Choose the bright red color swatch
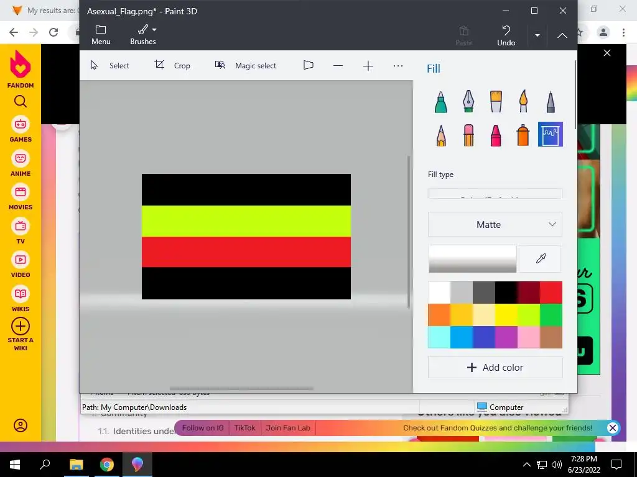Viewport: 637px width, 477px height. [x=551, y=293]
